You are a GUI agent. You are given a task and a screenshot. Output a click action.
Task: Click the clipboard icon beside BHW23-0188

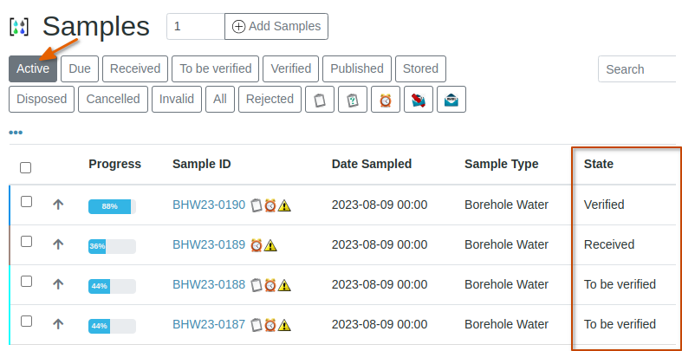click(x=257, y=285)
